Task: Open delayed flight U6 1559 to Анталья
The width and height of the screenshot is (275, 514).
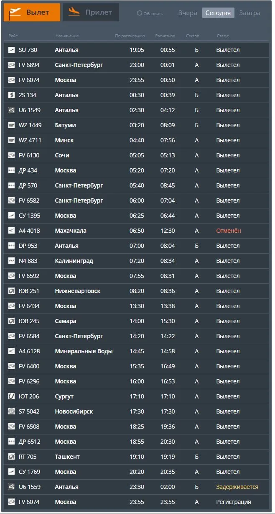Action: point(137,487)
